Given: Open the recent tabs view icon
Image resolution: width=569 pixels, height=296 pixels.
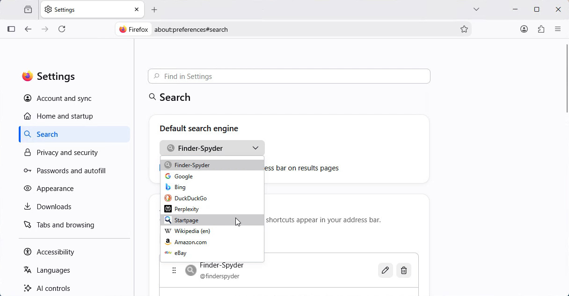Looking at the screenshot, I should (28, 9).
